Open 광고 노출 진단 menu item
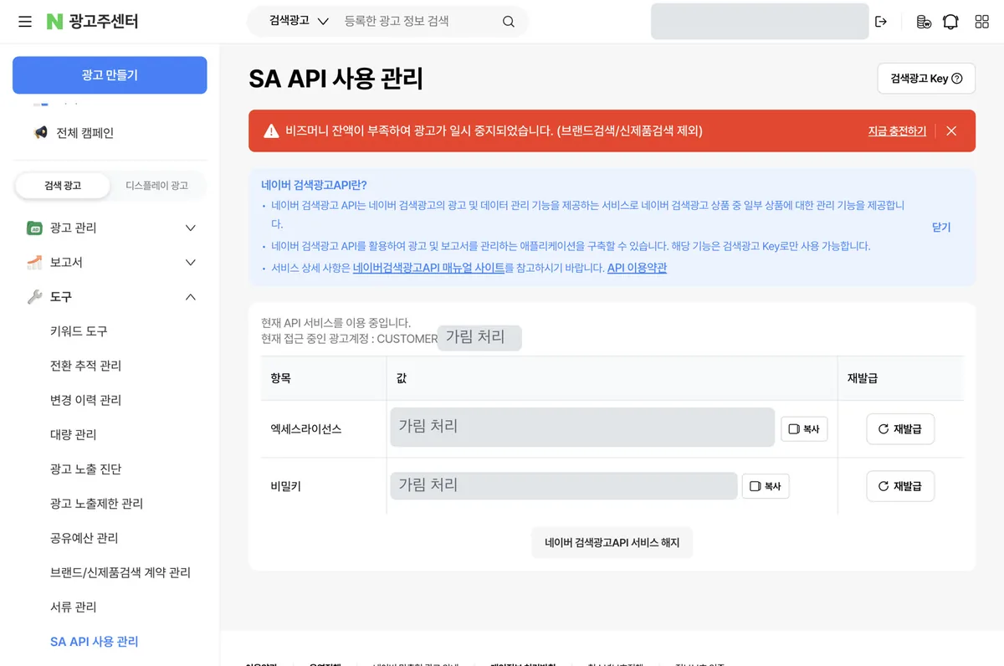 (x=85, y=469)
